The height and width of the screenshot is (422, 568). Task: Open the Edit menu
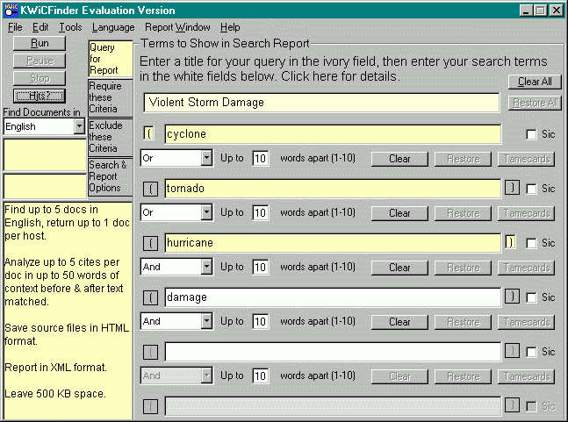[40, 27]
